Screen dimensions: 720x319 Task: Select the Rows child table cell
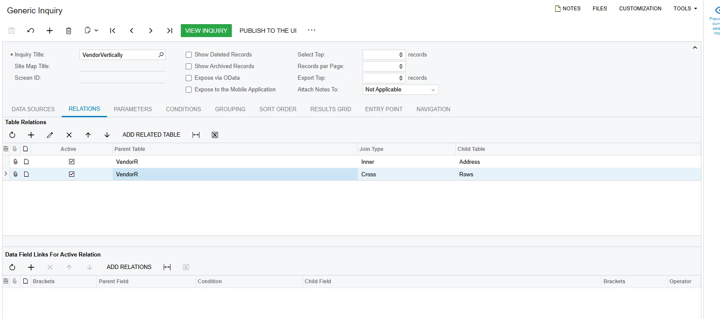point(578,174)
